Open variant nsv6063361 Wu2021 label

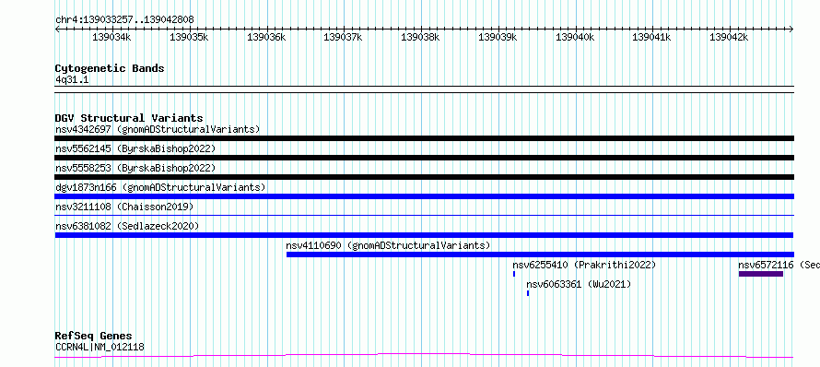point(579,284)
